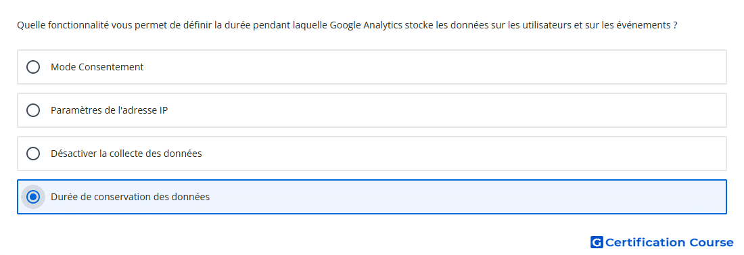The image size is (744, 255).
Task: Select the Mode Consentement radio button
Action: pos(33,67)
